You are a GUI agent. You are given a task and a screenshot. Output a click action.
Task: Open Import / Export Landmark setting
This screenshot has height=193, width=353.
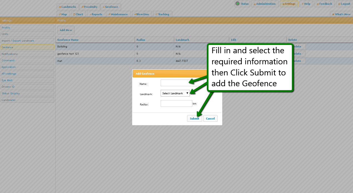pyautogui.click(x=27, y=41)
